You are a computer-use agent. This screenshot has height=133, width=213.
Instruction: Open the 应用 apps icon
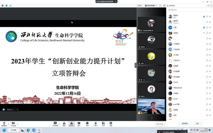point(103,124)
